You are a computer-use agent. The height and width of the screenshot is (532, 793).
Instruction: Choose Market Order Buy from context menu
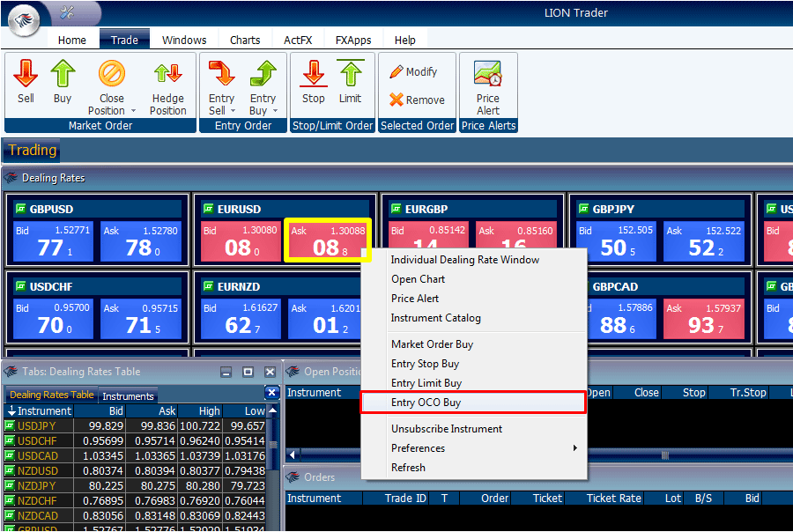[x=473, y=344]
